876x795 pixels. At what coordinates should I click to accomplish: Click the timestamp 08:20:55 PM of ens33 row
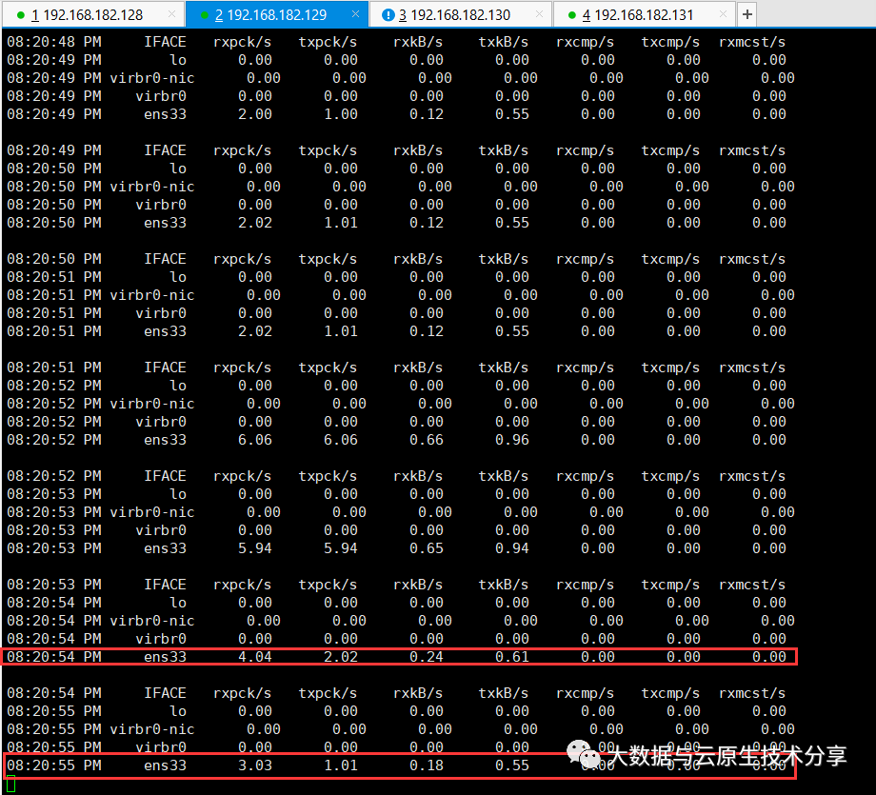(x=54, y=765)
